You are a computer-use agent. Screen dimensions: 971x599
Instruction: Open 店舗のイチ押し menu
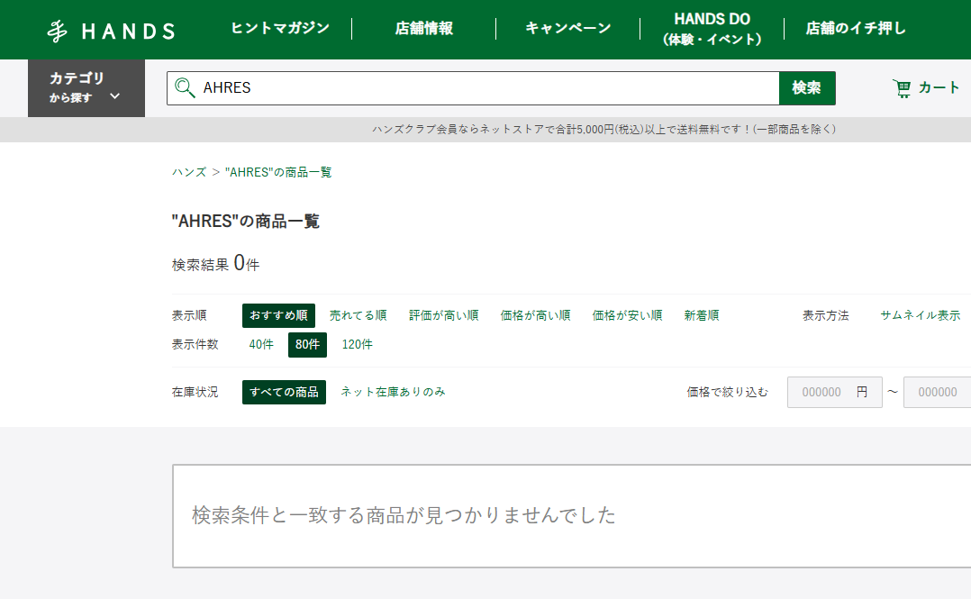pyautogui.click(x=856, y=29)
